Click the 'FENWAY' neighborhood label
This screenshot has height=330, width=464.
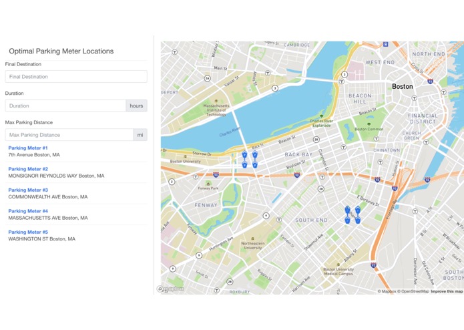click(206, 205)
